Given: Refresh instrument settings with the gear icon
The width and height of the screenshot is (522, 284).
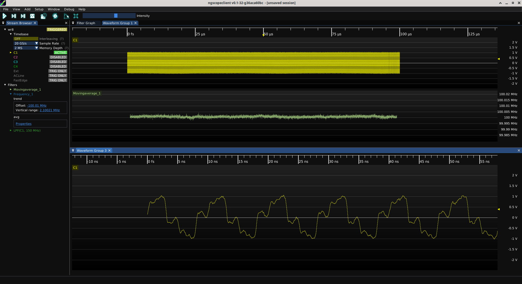Looking at the screenshot, I should [x=55, y=16].
